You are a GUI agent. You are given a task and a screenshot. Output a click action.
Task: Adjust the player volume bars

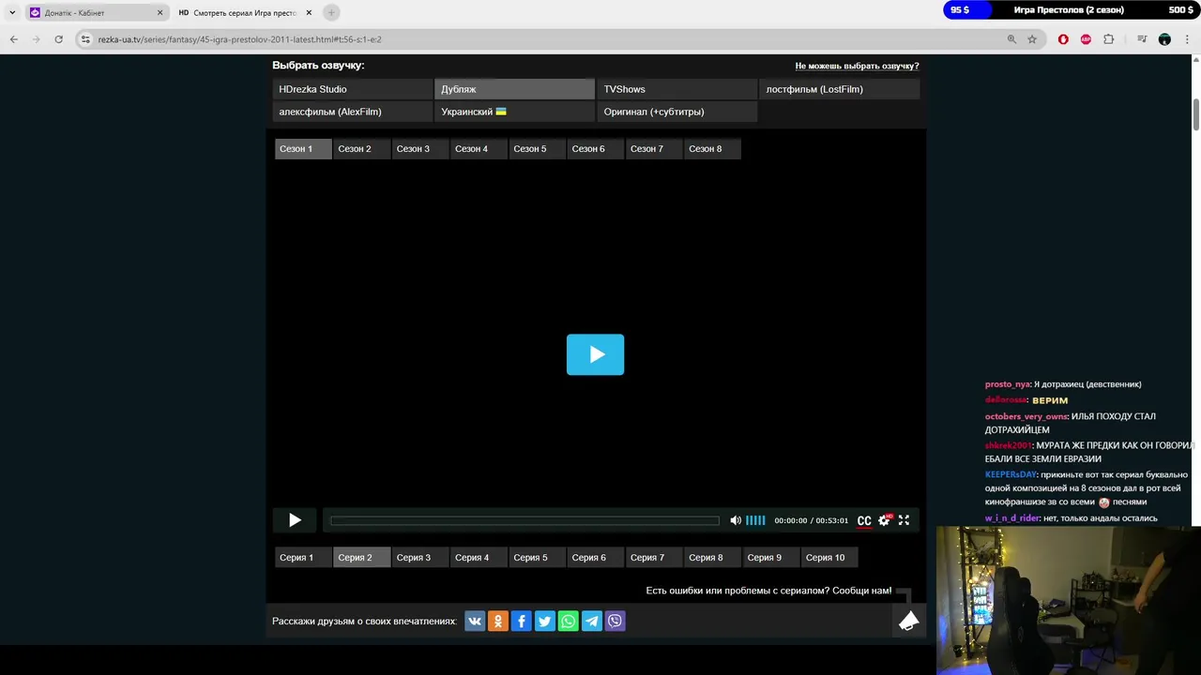coord(755,520)
